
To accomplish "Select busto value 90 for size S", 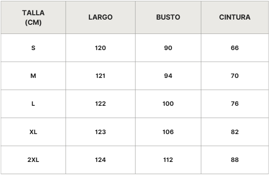I will 168,48.
